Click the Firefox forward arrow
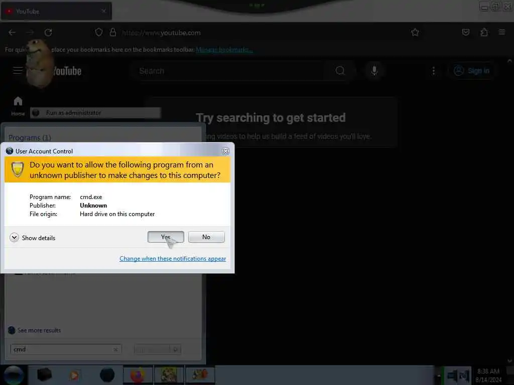Viewport: 514px width, 385px height. click(x=30, y=33)
